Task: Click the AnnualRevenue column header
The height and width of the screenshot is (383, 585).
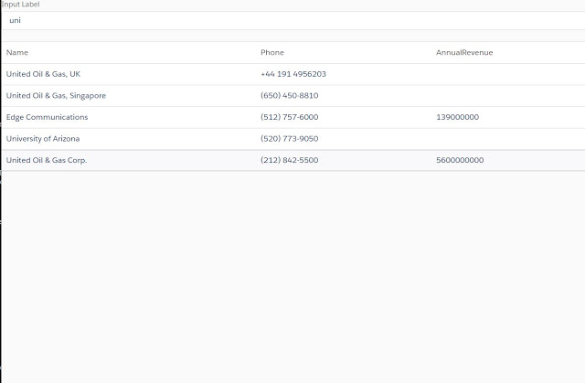Action: (x=464, y=53)
